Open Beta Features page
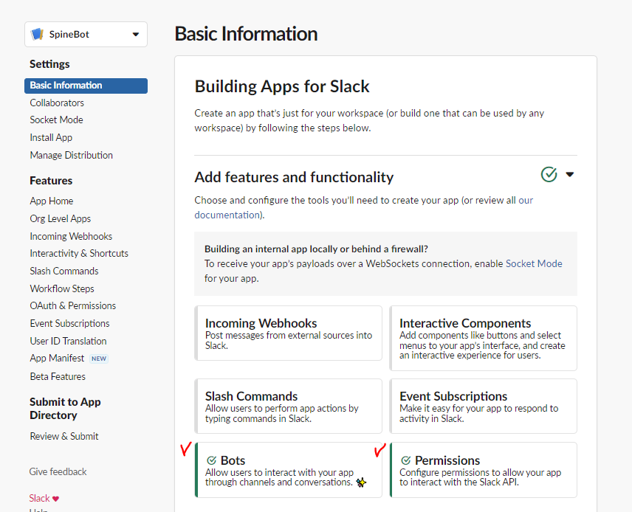The image size is (632, 512). [x=58, y=377]
